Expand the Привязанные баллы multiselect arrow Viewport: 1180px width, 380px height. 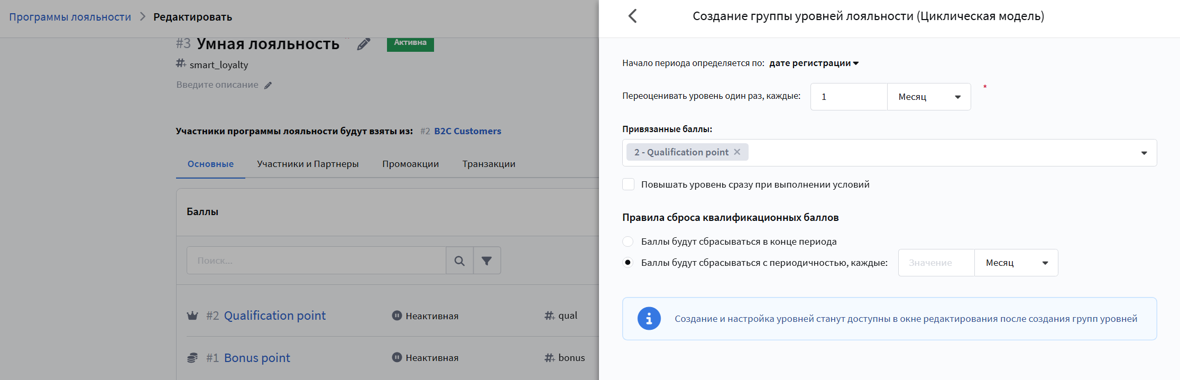pyautogui.click(x=1144, y=153)
